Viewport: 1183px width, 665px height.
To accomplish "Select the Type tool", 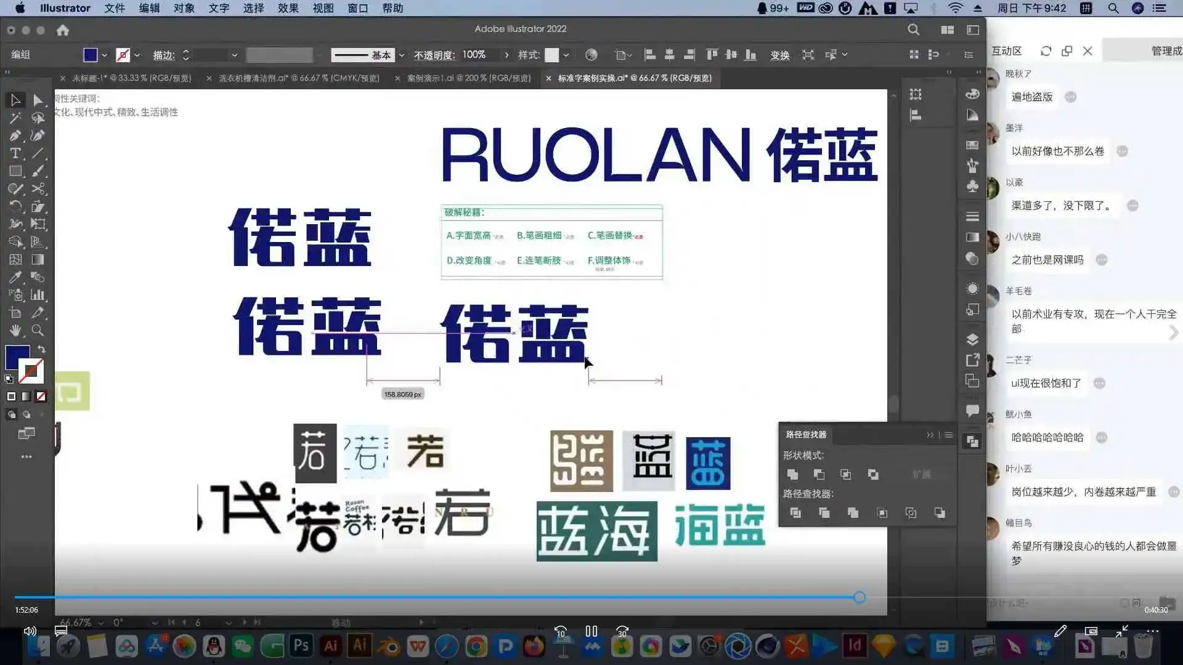I will (15, 153).
